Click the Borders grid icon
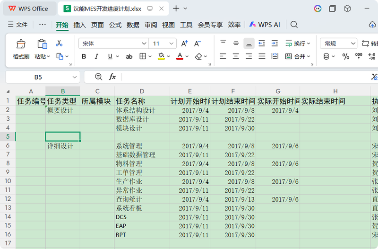 [x=143, y=56]
